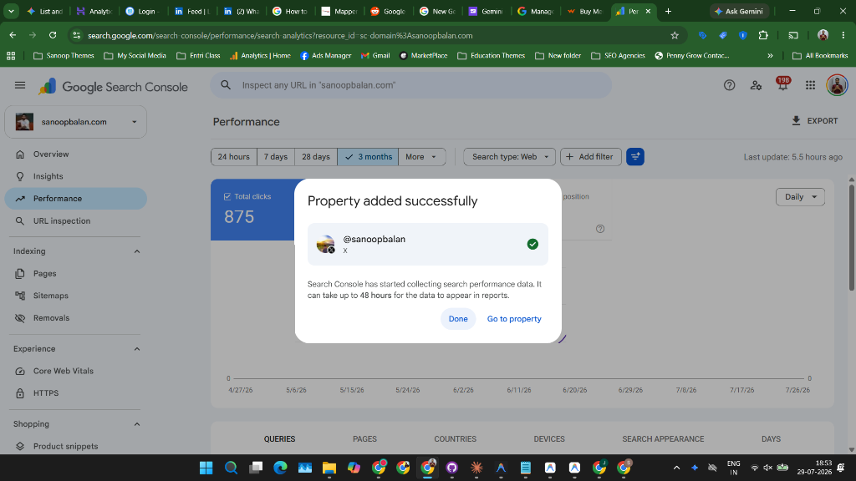Switch to the PAGES tab
The width and height of the screenshot is (856, 481).
(364, 439)
